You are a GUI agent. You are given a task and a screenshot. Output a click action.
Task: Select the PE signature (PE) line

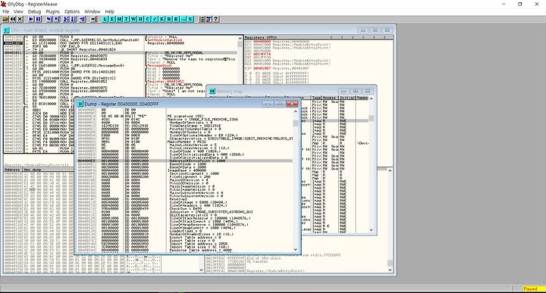click(186, 116)
